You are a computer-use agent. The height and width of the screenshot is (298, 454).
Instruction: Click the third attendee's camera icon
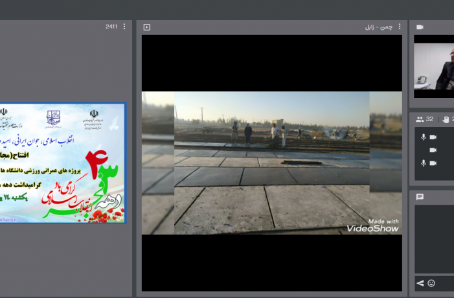click(433, 163)
